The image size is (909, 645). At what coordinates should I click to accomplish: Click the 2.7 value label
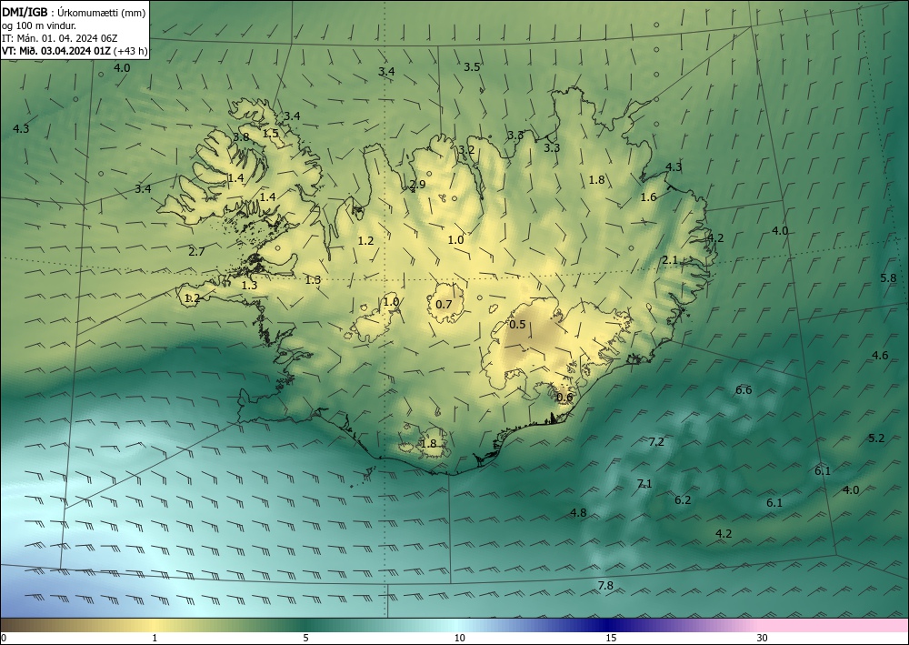(196, 252)
